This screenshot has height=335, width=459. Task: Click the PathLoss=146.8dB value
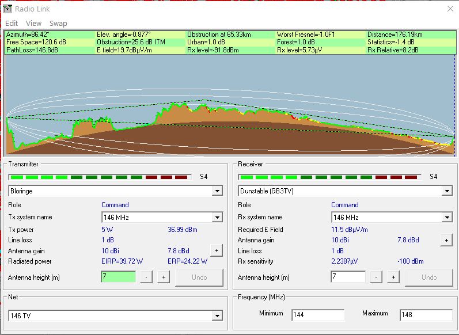32,50
